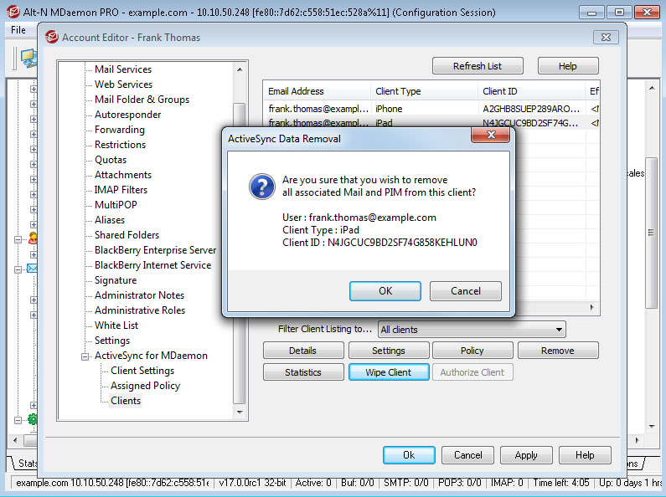Open the Autoresponder page
This screenshot has width=666, height=497.
[128, 115]
